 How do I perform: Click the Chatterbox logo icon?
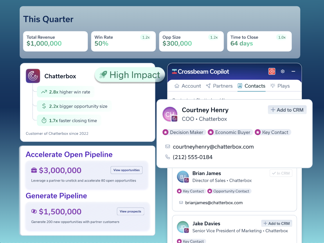coord(33,76)
